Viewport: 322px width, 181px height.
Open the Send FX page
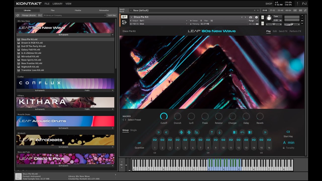(x=283, y=31)
